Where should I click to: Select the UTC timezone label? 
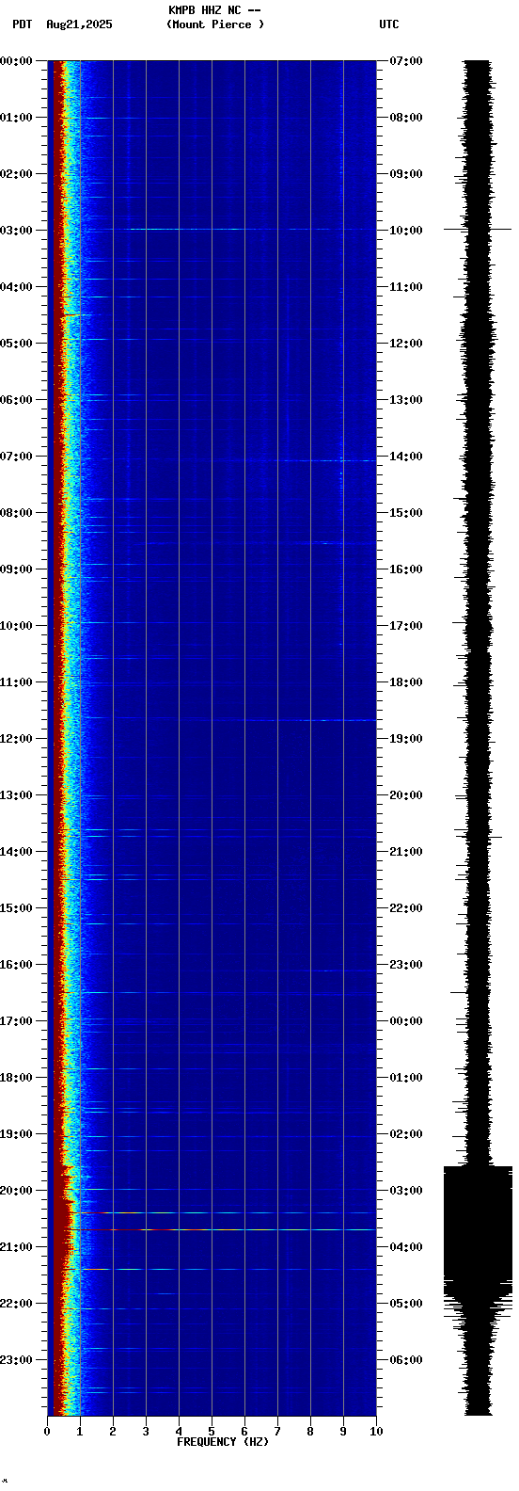click(x=389, y=24)
